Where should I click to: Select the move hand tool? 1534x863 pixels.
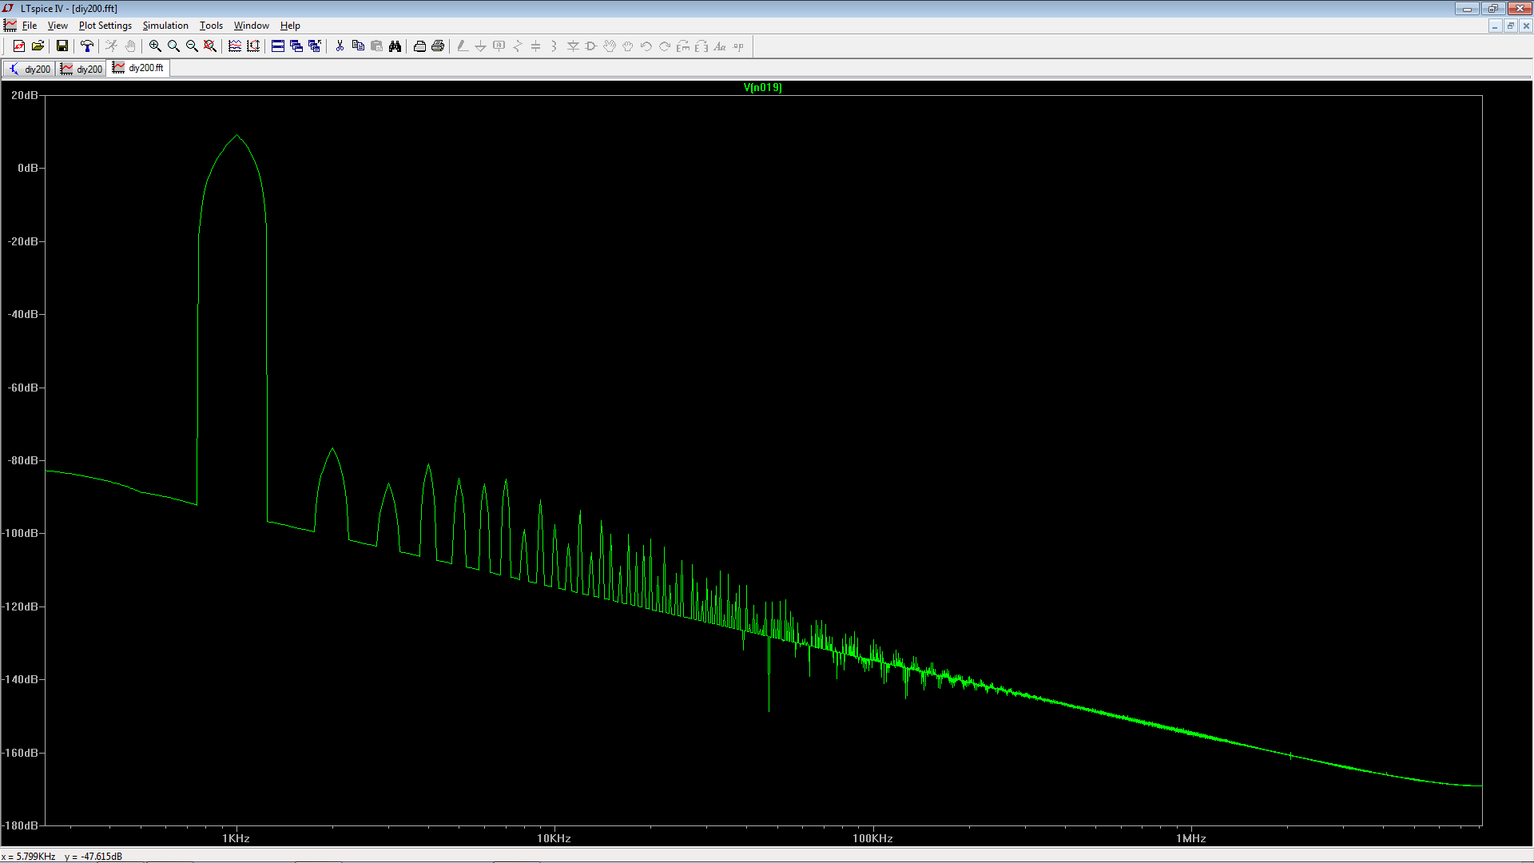[610, 46]
